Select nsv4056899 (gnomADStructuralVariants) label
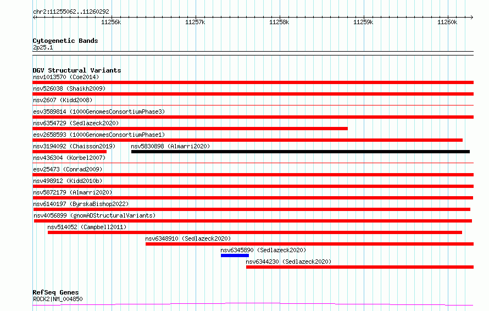 (x=95, y=215)
